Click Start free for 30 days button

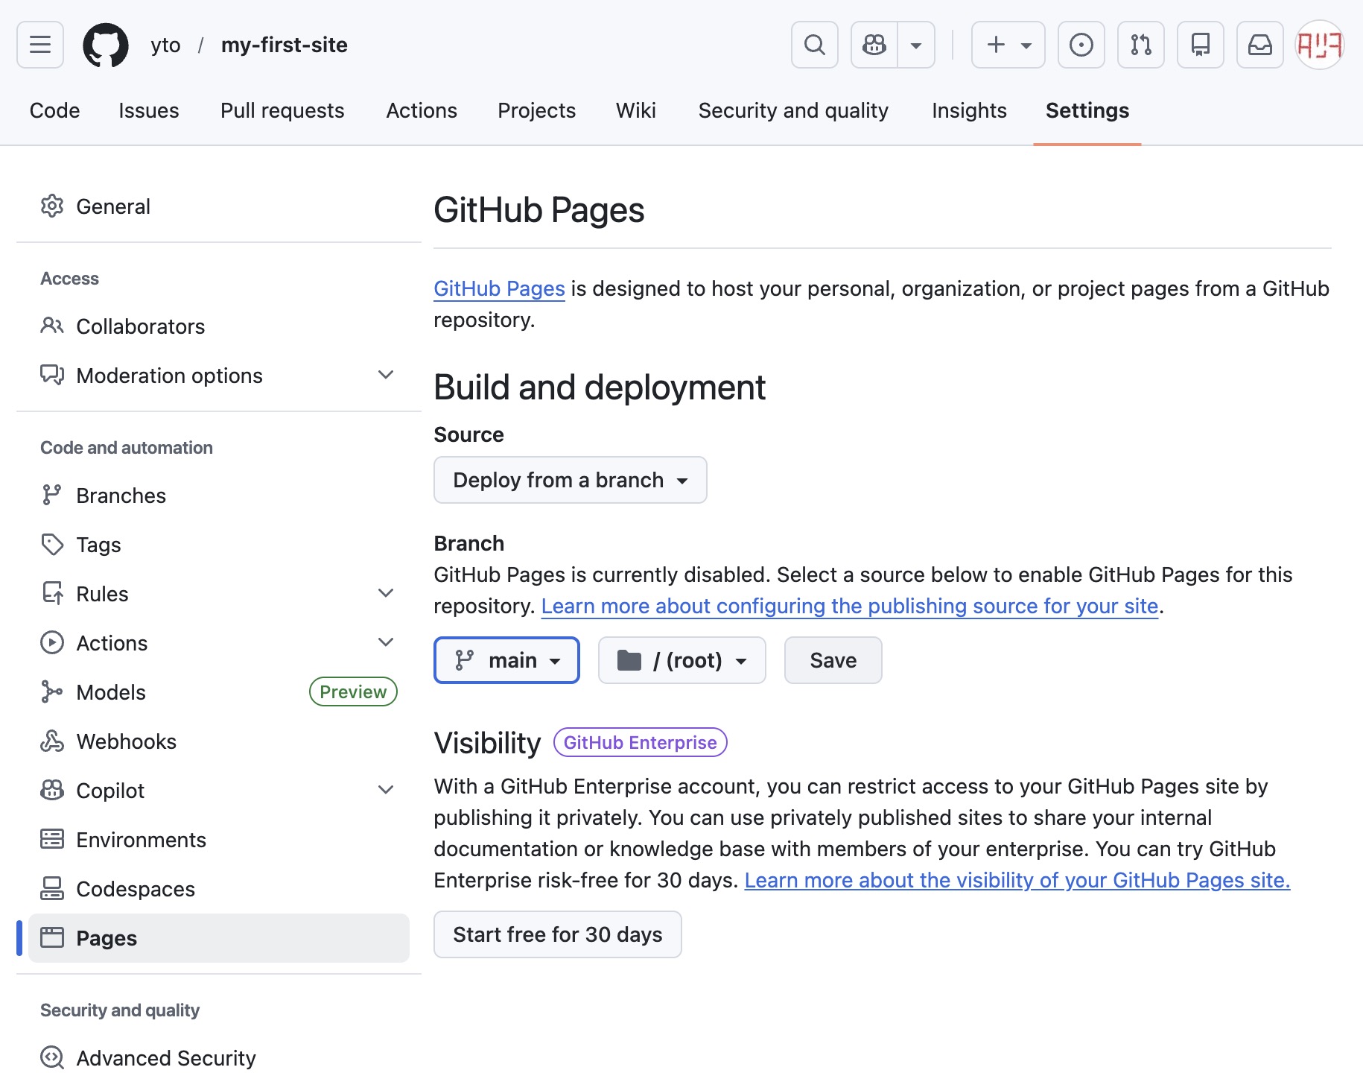pos(558,934)
